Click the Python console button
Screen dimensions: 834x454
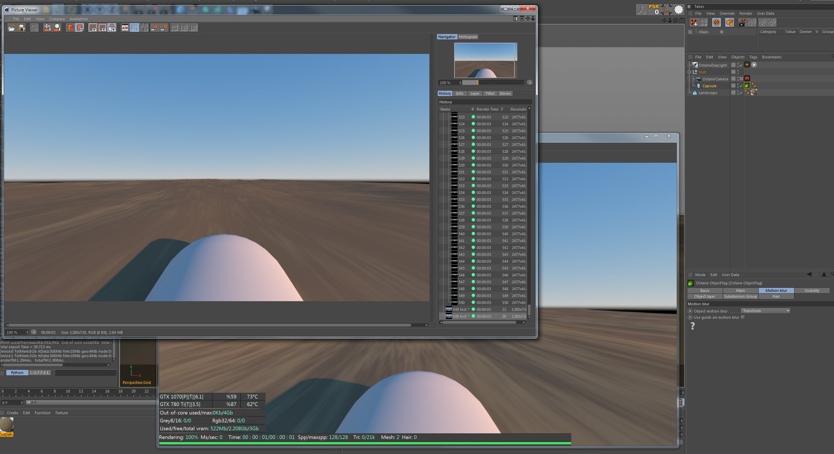[x=17, y=373]
